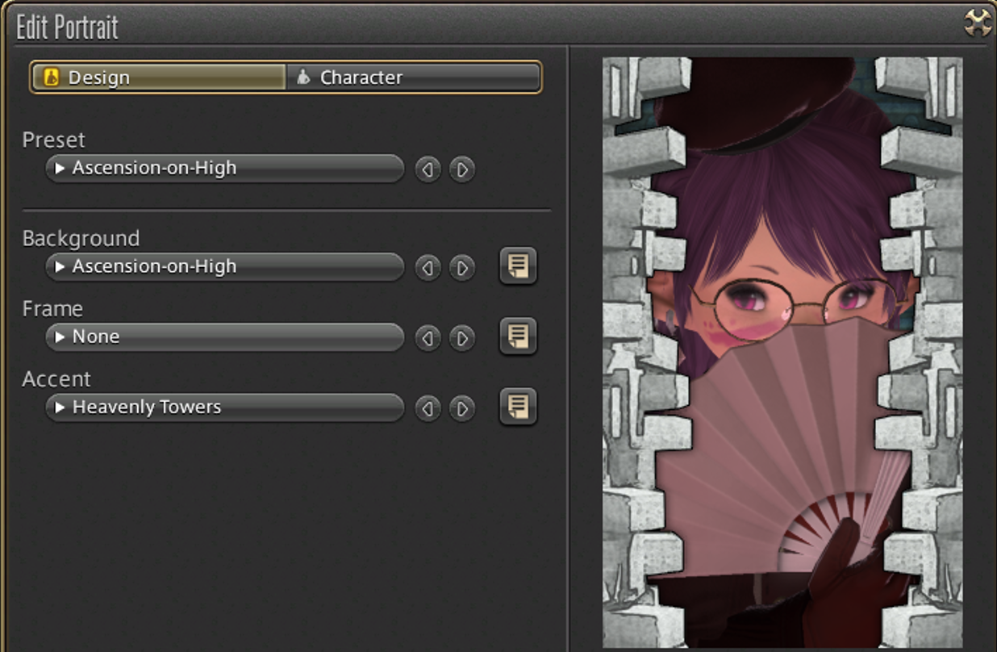Click the Background label
997x652 pixels.
point(81,239)
